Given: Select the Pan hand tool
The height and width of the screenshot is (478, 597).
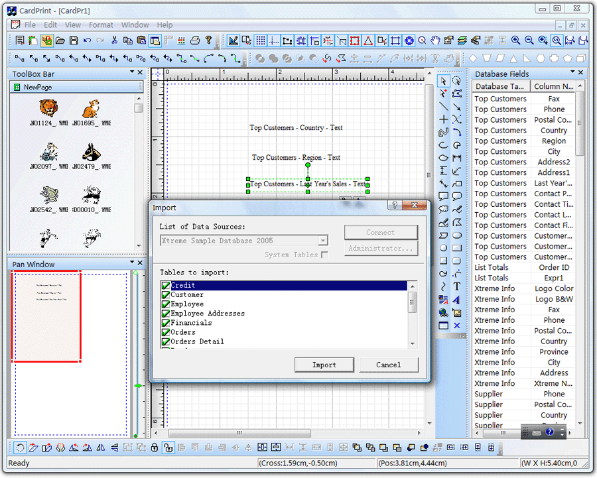Looking at the screenshot, I should click(435, 40).
